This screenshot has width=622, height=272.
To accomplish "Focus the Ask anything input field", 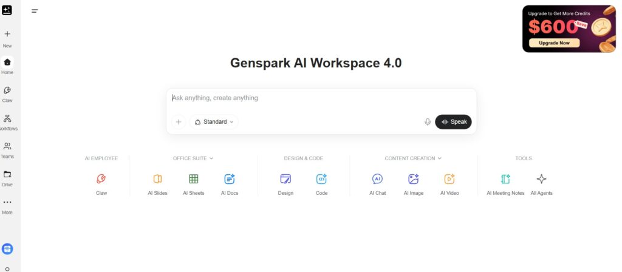I will (321, 98).
